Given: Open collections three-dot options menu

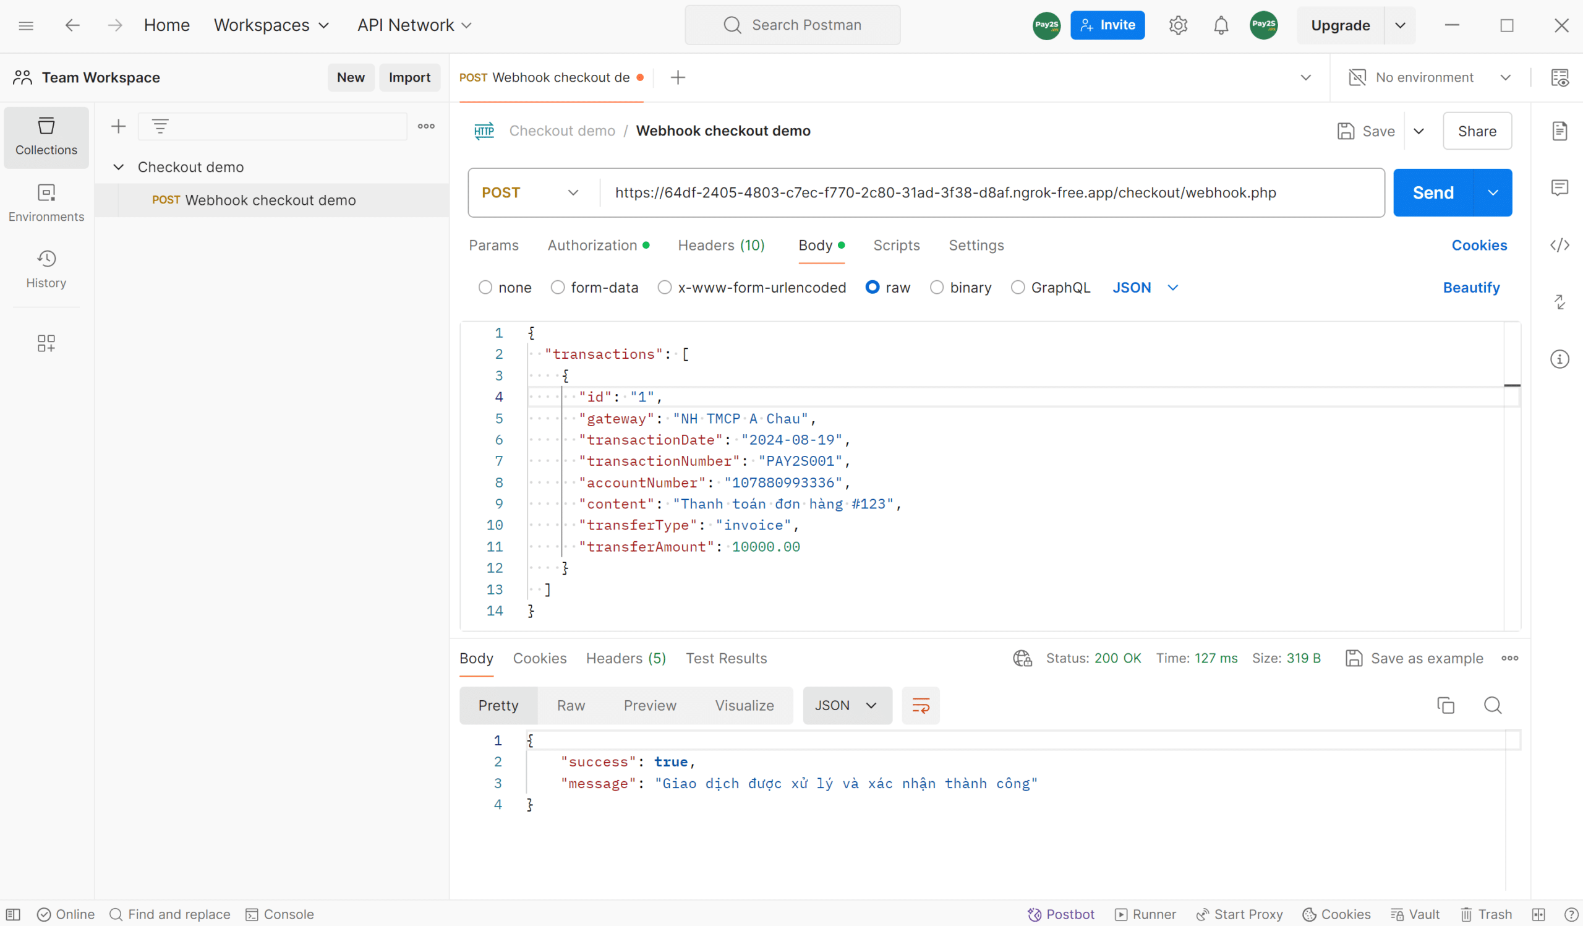Looking at the screenshot, I should [x=426, y=126].
